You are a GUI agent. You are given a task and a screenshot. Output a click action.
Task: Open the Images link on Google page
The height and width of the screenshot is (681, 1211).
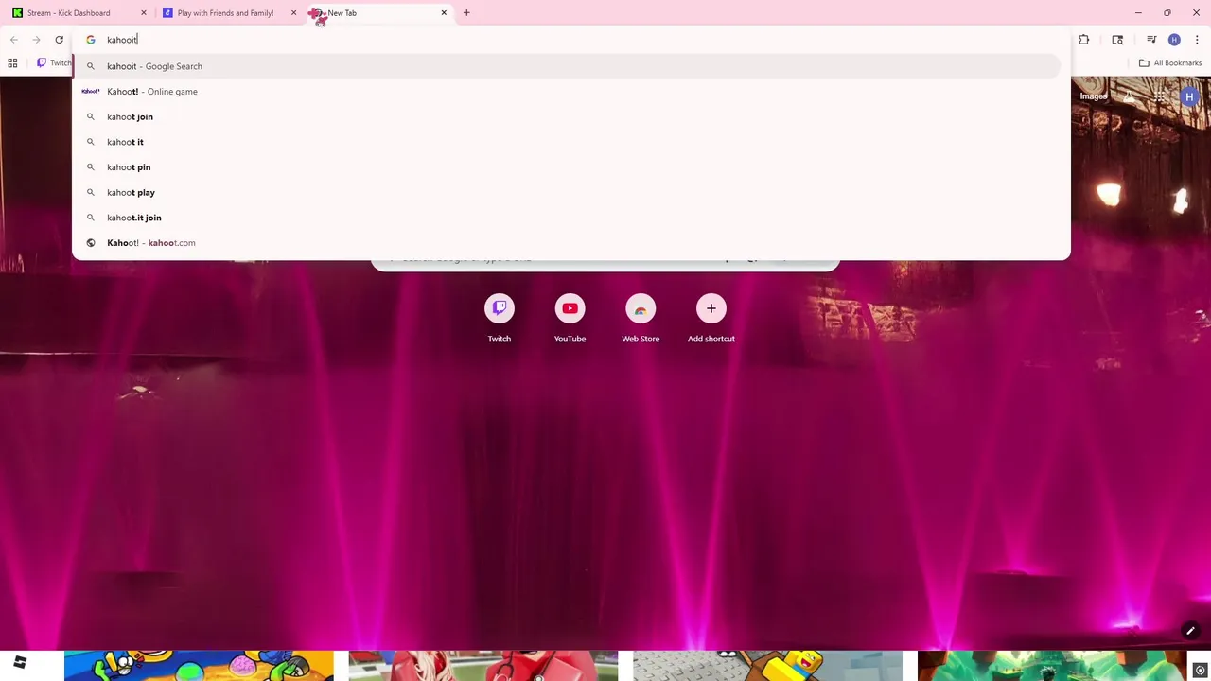[x=1093, y=96]
